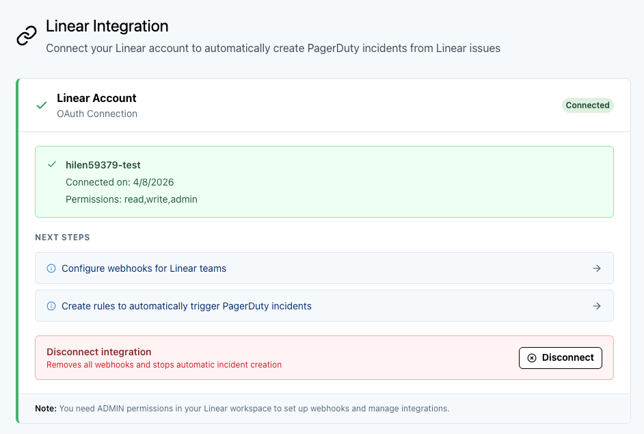Click the info icon before Create rules
644x434 pixels.
[x=51, y=306]
